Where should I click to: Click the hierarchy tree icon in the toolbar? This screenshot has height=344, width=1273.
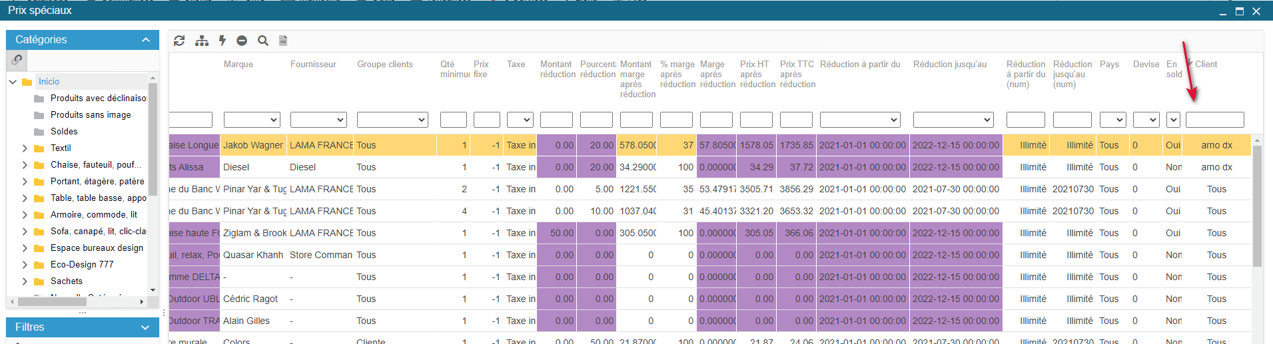pos(201,41)
